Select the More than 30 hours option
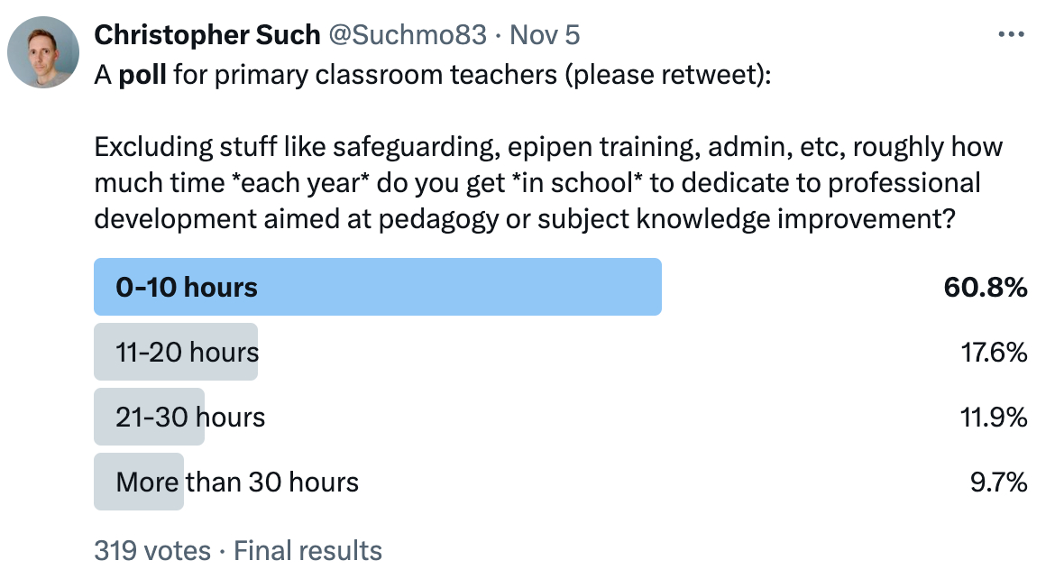This screenshot has width=1055, height=579. [237, 482]
